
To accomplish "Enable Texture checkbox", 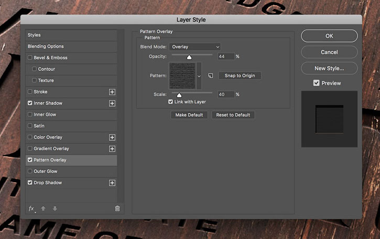I will [34, 80].
